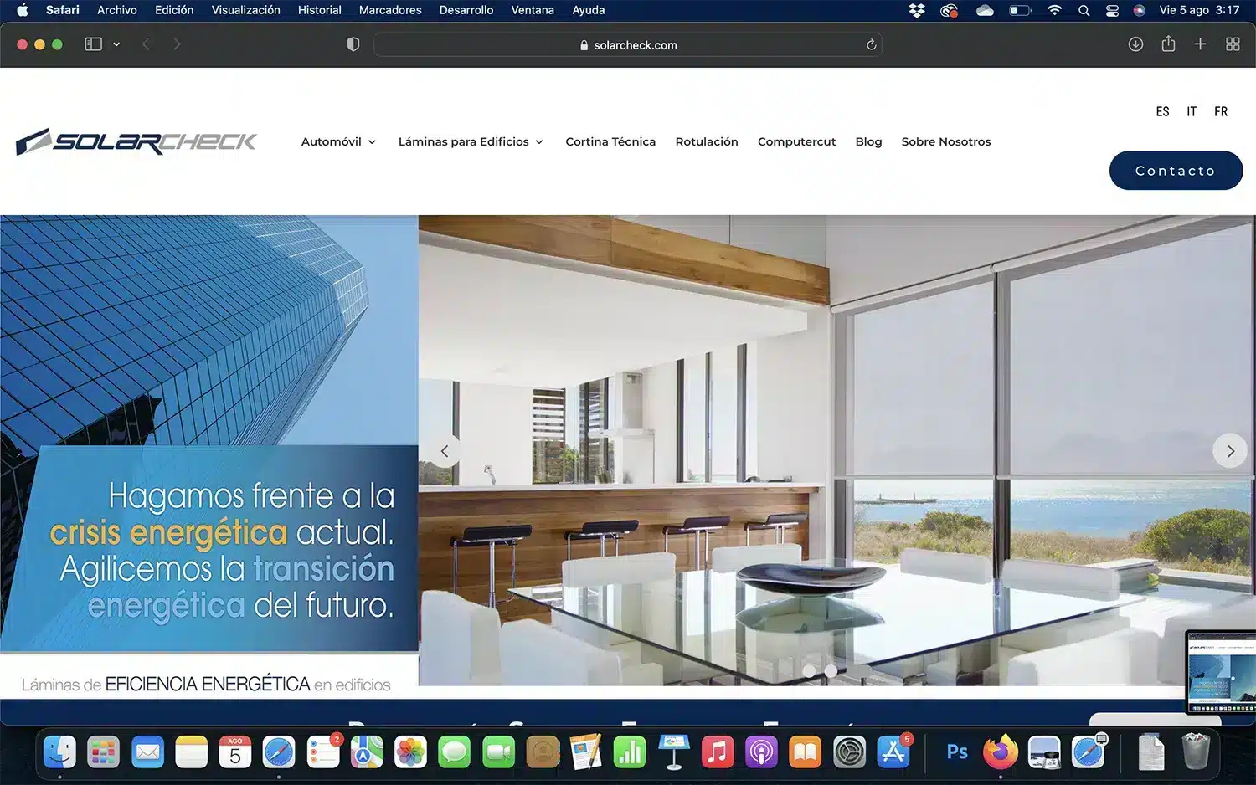Image resolution: width=1256 pixels, height=785 pixels.
Task: Click the privacy shield icon in toolbar
Action: pos(353,44)
